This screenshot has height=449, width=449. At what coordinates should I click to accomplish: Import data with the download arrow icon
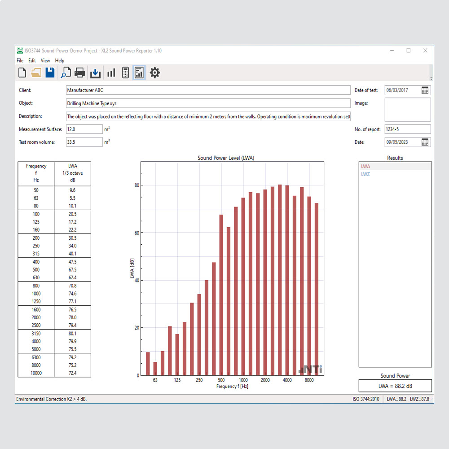click(x=95, y=72)
